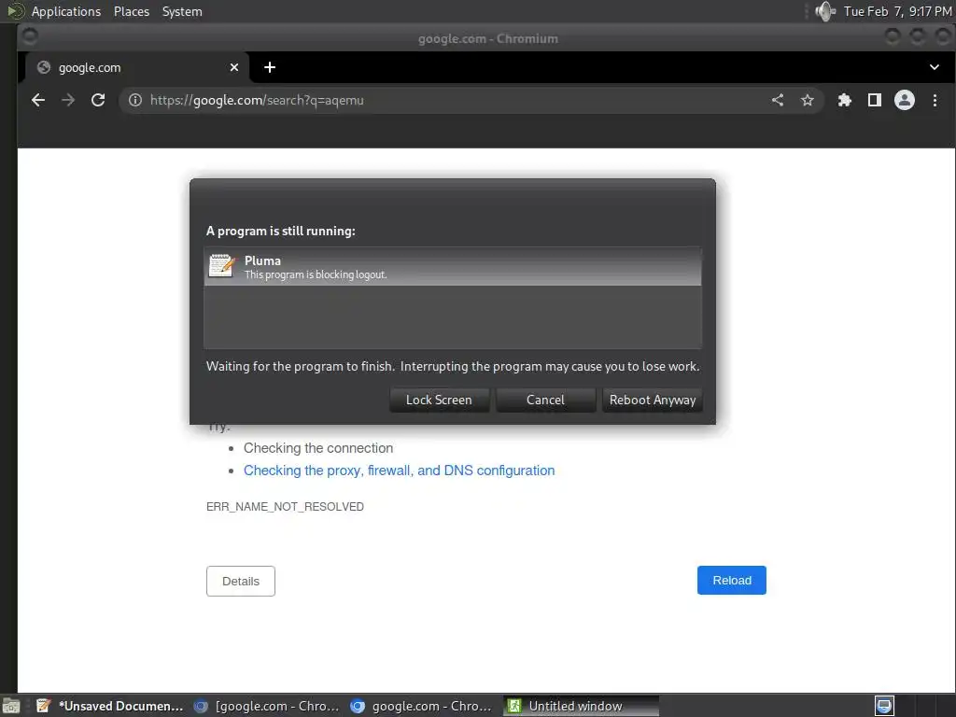956x717 pixels.
Task: Click the forward navigation arrow
Action: 67,100
